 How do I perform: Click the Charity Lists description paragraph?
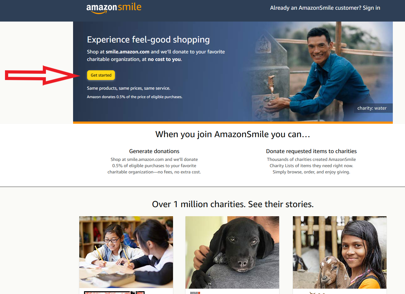pos(311,166)
